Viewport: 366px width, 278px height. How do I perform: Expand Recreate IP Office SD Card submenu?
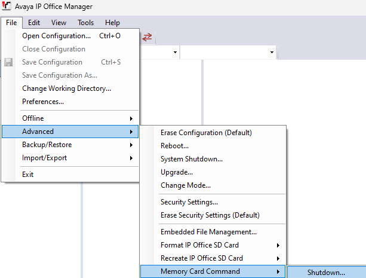click(213, 258)
